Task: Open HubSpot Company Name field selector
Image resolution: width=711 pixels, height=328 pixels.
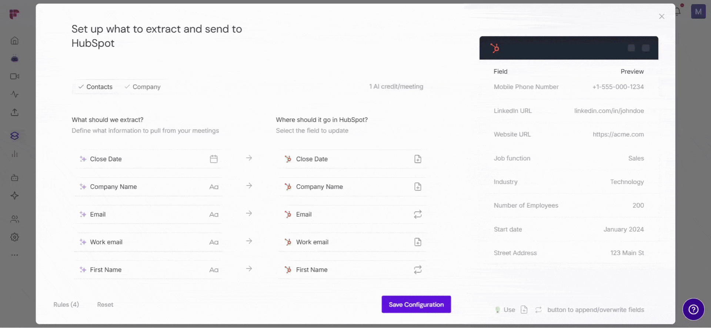Action: [x=352, y=187]
